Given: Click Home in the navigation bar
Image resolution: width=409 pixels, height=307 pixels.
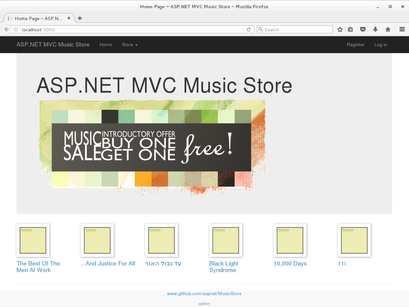Looking at the screenshot, I should click(105, 45).
